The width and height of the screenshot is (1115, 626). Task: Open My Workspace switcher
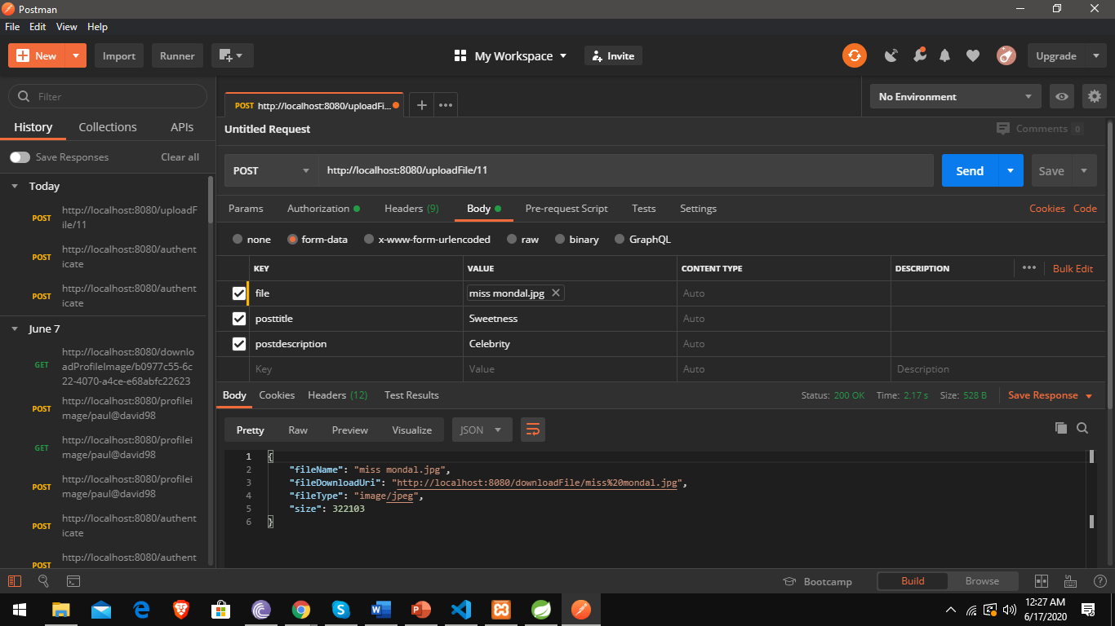point(510,56)
